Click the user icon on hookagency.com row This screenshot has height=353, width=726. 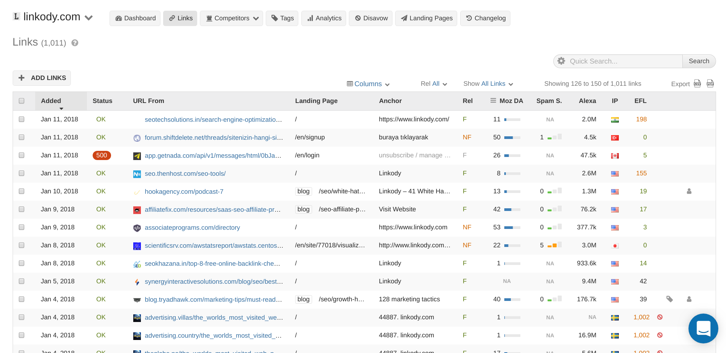(x=689, y=191)
